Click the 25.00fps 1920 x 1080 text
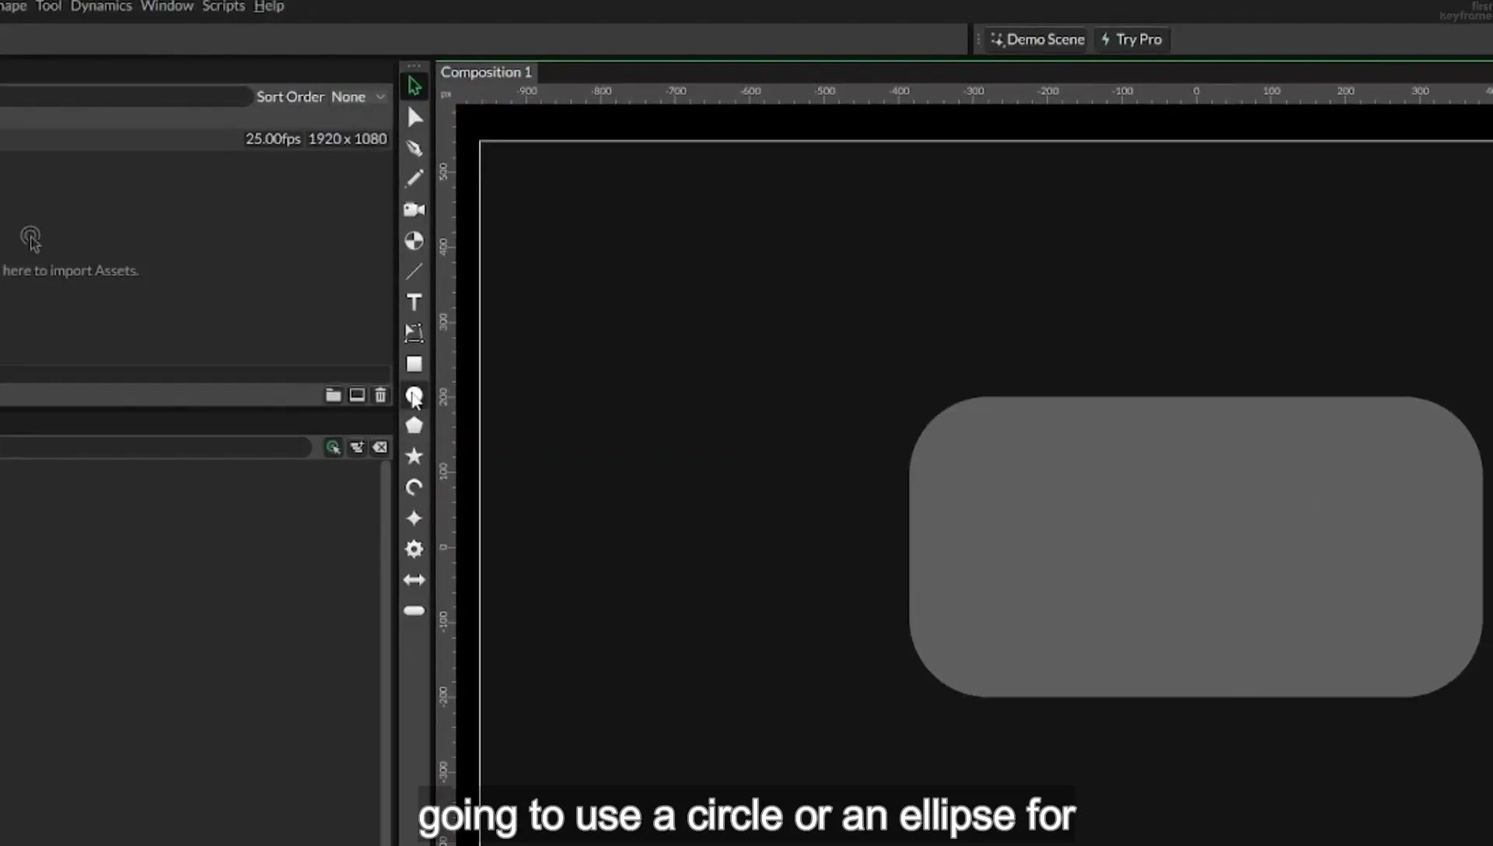The image size is (1493, 846). (316, 138)
